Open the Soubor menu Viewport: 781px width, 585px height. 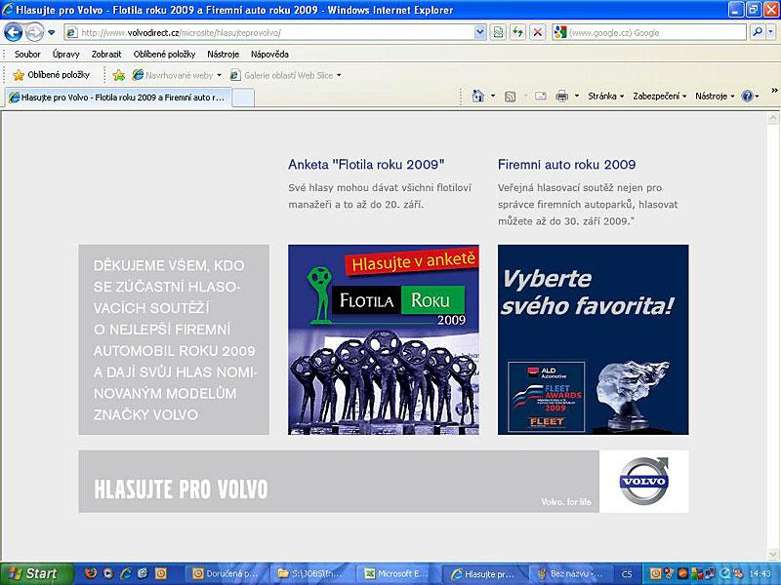[x=27, y=55]
